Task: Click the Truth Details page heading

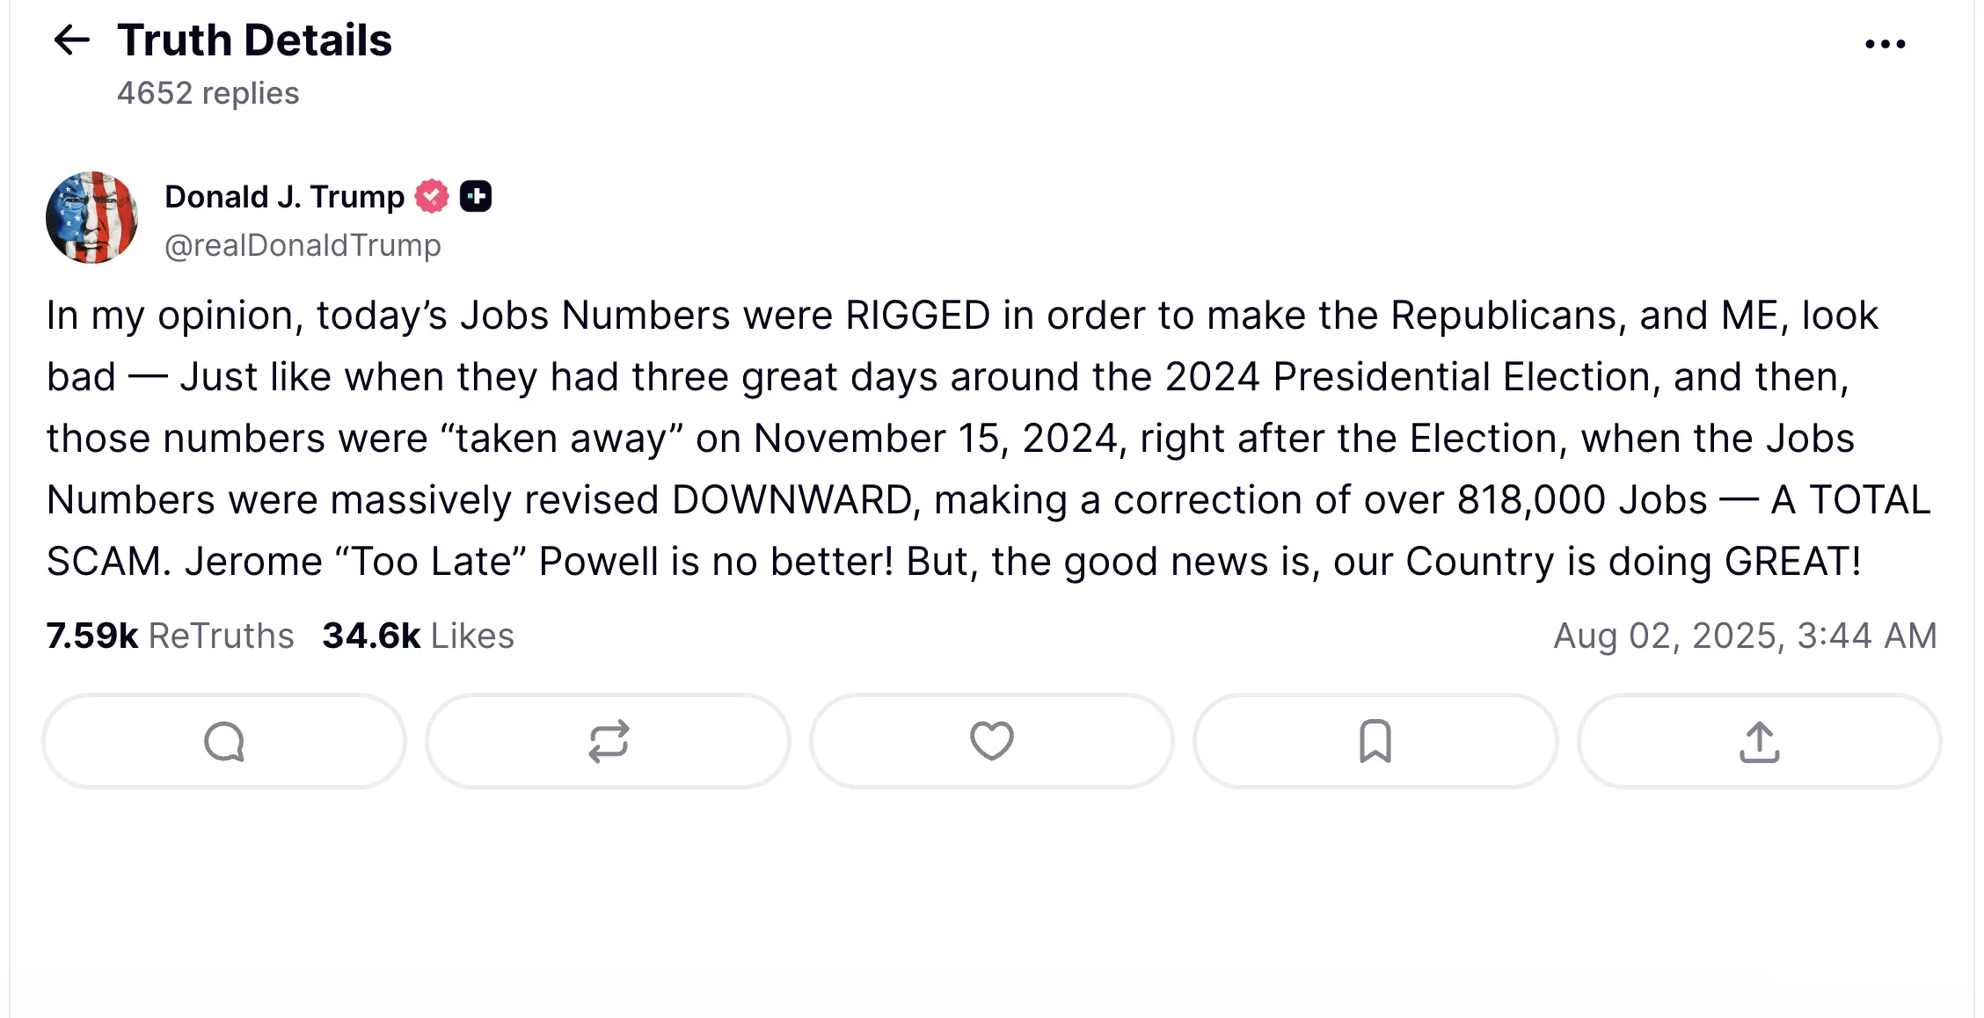Action: pyautogui.click(x=254, y=40)
